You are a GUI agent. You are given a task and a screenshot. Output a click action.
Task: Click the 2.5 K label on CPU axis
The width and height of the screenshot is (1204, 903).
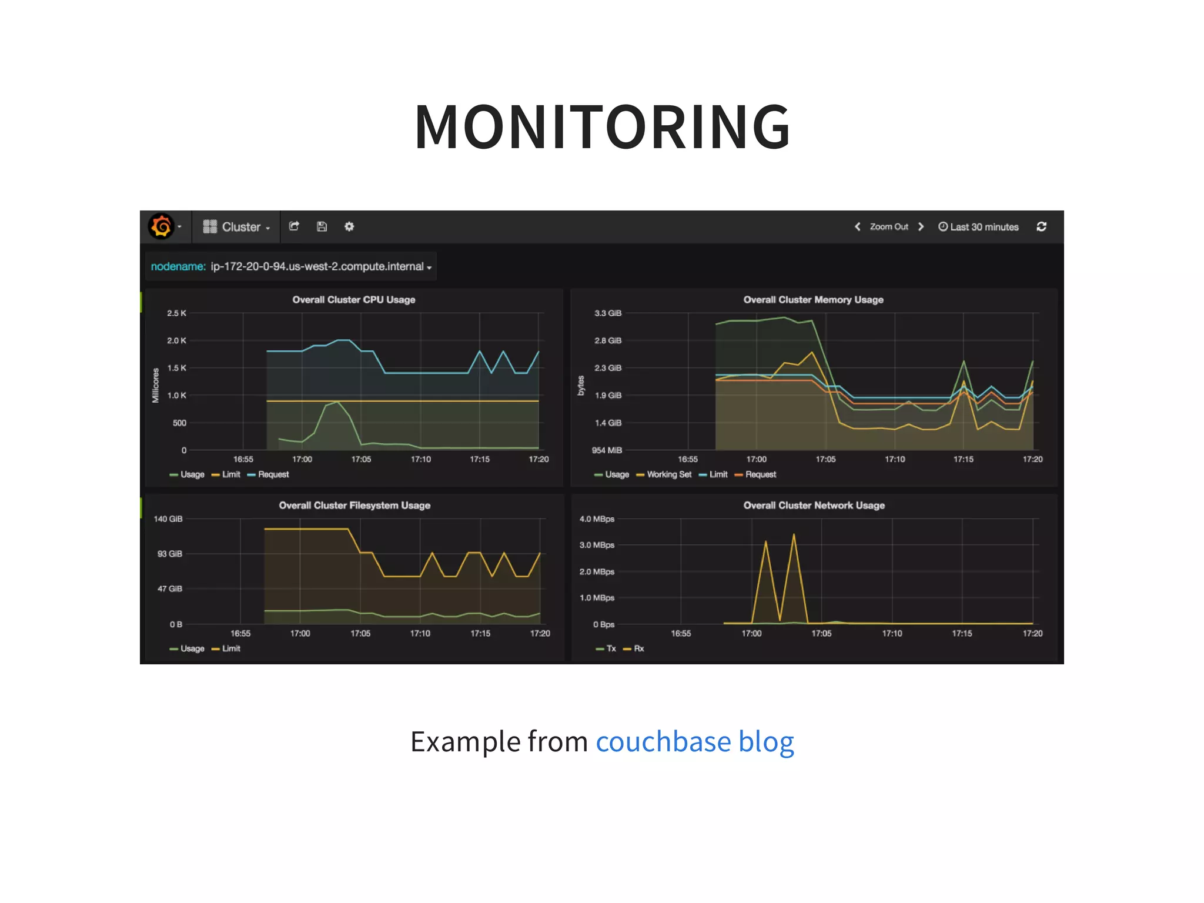click(176, 313)
